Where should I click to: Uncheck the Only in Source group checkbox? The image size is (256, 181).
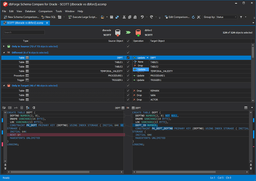point(128,47)
